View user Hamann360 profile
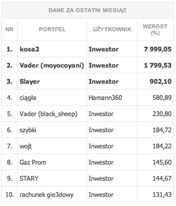Viewport: 176px width, 206px height. pyautogui.click(x=106, y=98)
